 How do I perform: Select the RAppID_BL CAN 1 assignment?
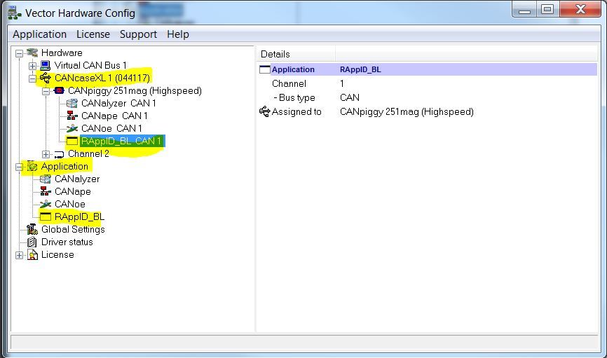coord(122,142)
